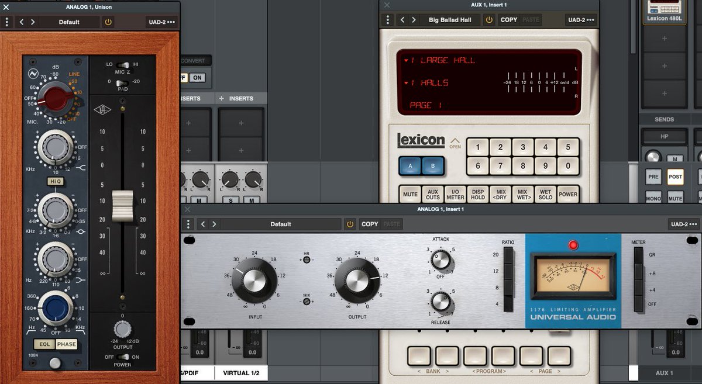This screenshot has width=702, height=384.
Task: Click the DISP HOLD button on Lexicon
Action: tap(478, 194)
